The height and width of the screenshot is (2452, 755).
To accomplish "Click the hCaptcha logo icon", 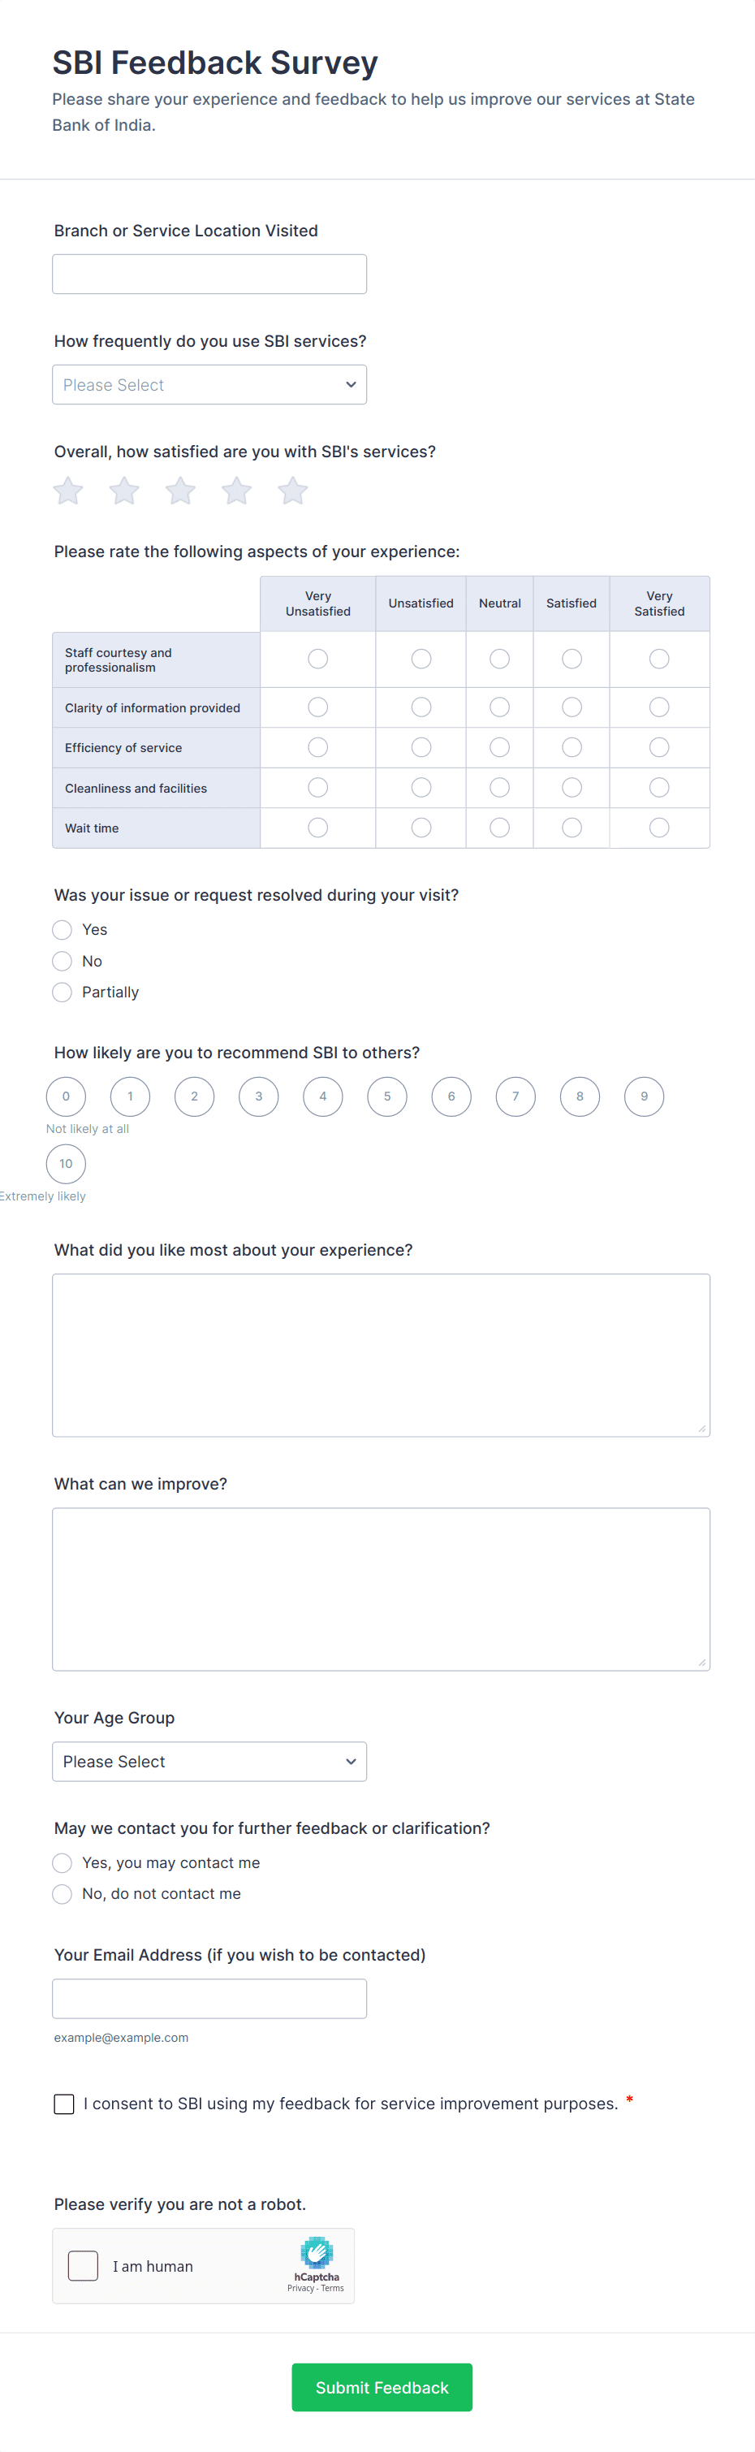I will click(x=317, y=2252).
